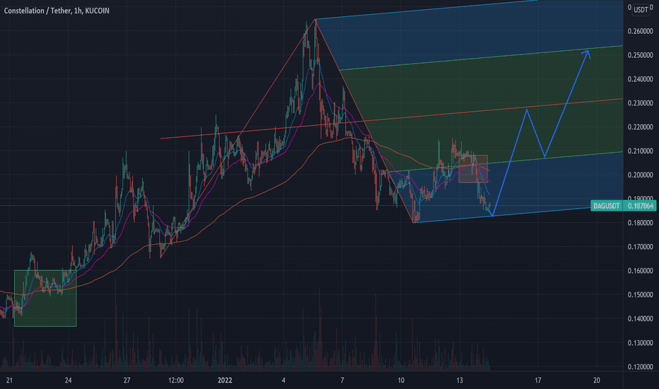Image resolution: width=659 pixels, height=389 pixels.
Task: Click the 10 date label on time axis
Action: coord(401,381)
